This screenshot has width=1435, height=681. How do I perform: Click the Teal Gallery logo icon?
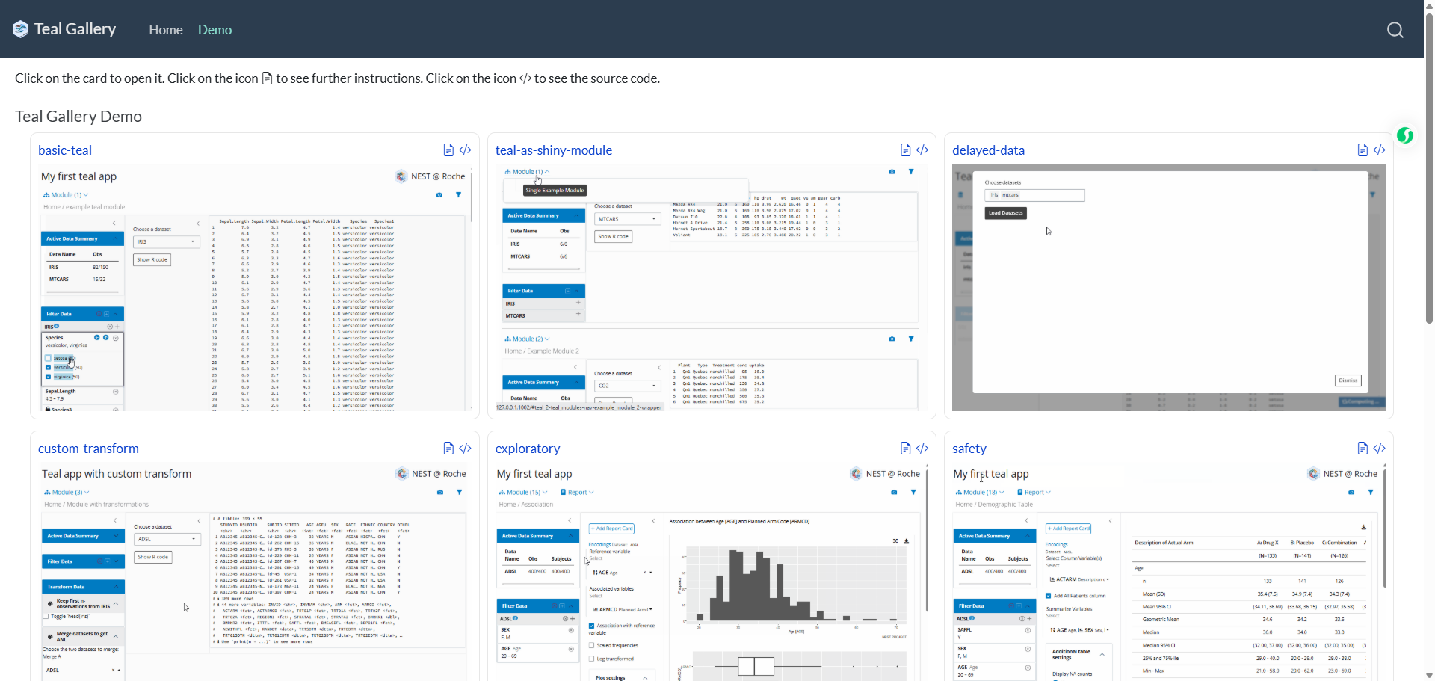(21, 29)
